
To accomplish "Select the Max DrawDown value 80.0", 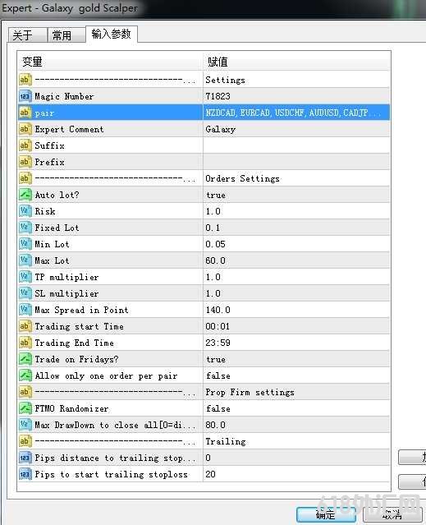I will 296,425.
